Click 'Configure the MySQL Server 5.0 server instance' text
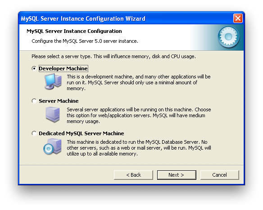 click(85, 41)
